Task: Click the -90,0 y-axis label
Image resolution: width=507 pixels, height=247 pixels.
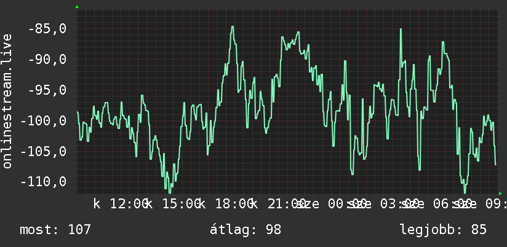Action: pos(47,60)
